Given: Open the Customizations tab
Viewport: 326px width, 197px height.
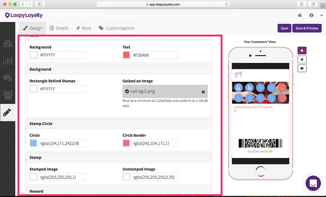Looking at the screenshot, I should 116,28.
